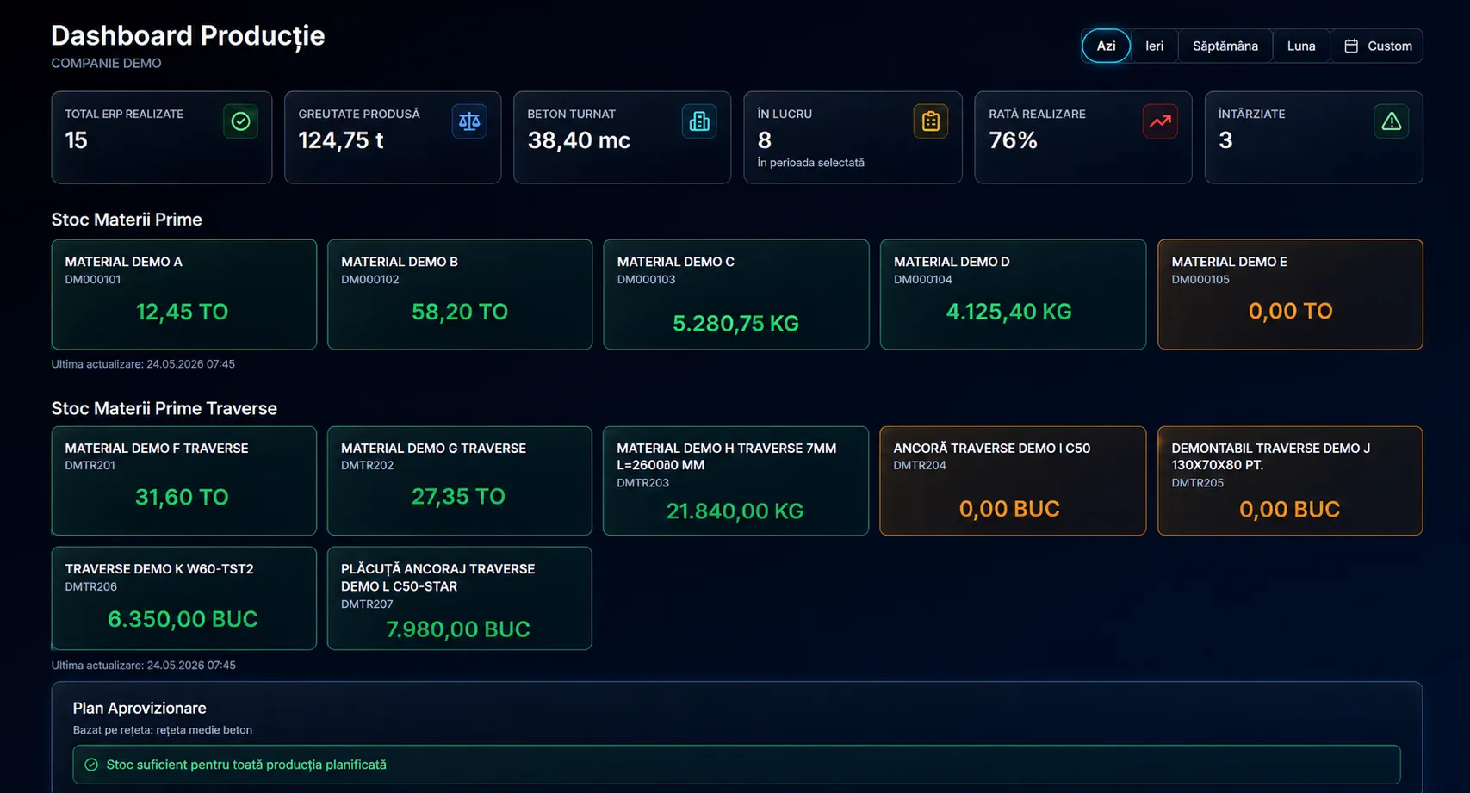Click the green checkmark icon on Total ERP Realizate
The height and width of the screenshot is (793, 1470).
[x=240, y=121]
